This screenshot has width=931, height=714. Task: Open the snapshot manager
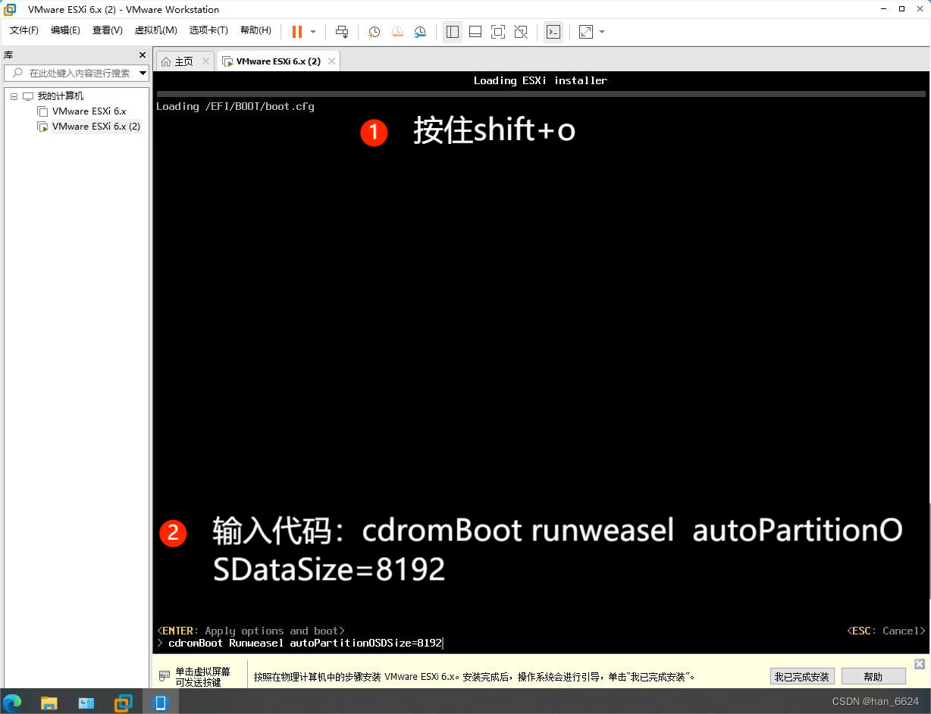420,32
